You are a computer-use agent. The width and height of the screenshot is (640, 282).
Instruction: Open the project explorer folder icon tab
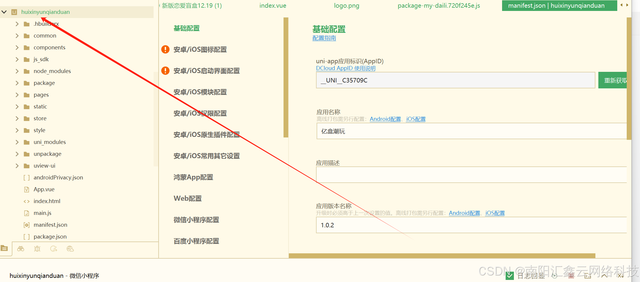pos(4,249)
